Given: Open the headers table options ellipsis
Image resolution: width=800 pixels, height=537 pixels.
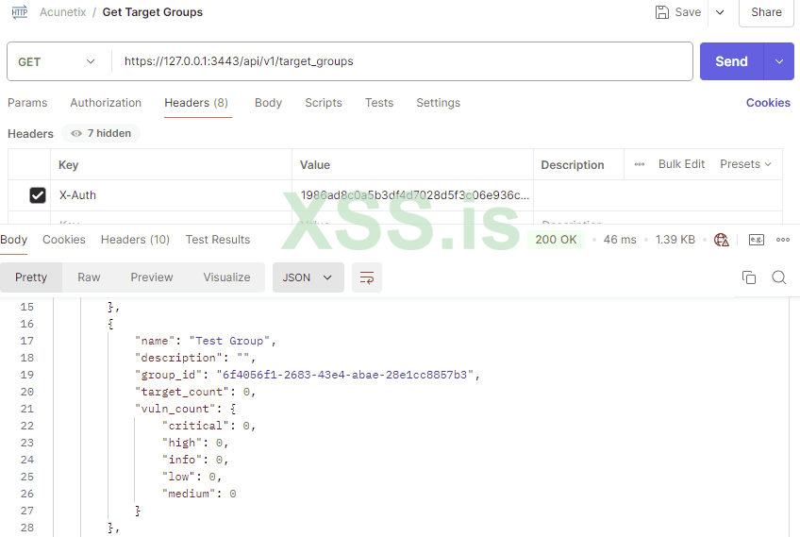Looking at the screenshot, I should (x=640, y=164).
